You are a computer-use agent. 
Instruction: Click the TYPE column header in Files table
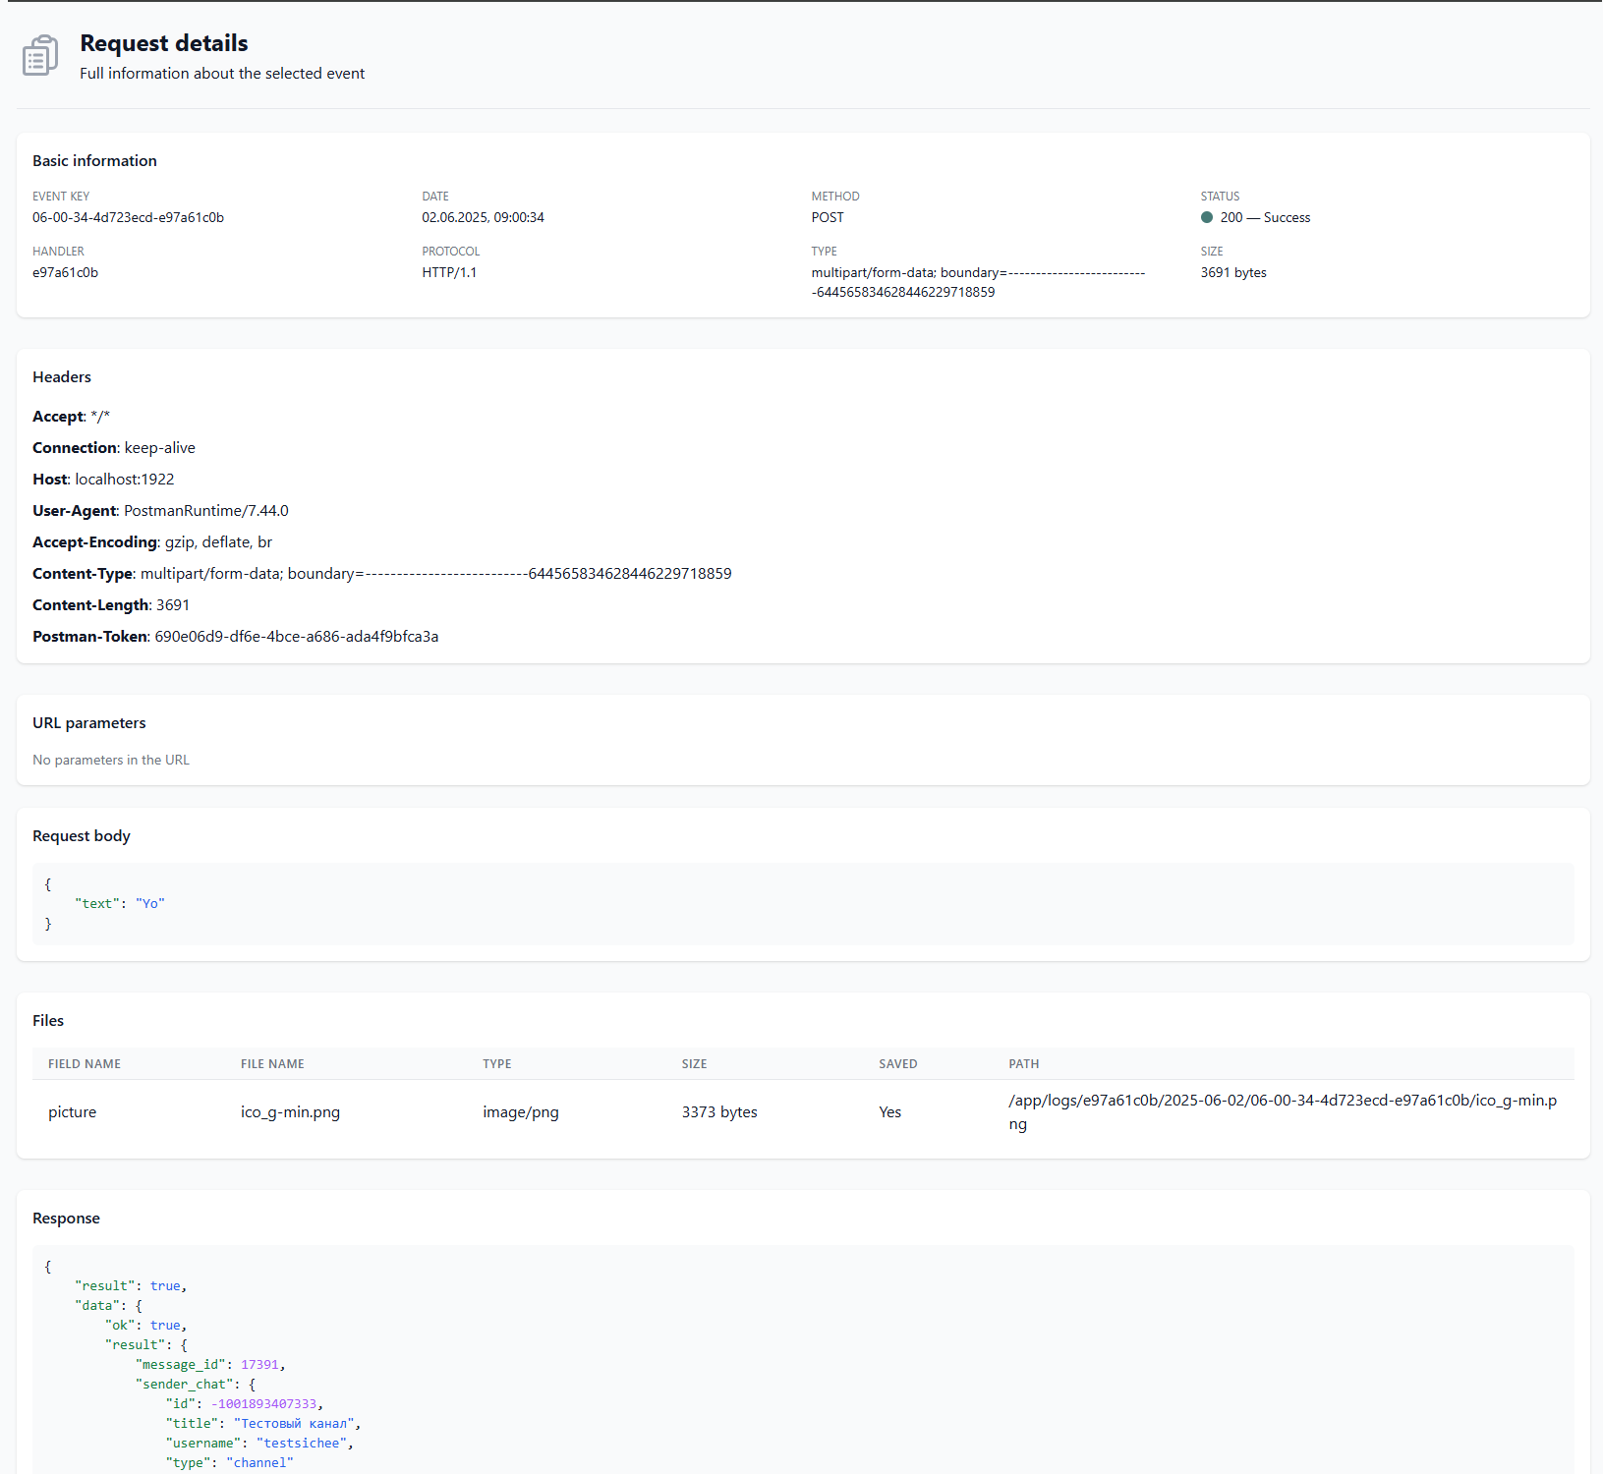pyautogui.click(x=497, y=1064)
